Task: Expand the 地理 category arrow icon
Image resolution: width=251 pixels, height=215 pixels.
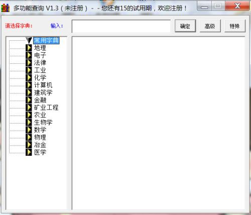Action: pos(29,48)
